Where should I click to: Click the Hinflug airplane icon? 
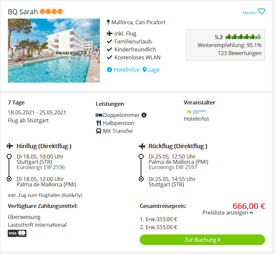pyautogui.click(x=10, y=146)
